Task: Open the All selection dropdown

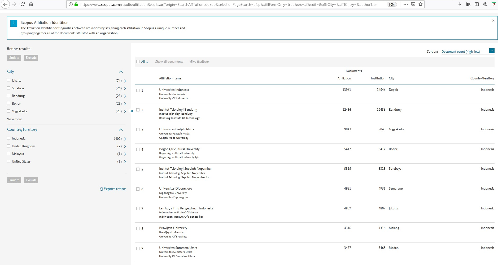Action: tap(145, 62)
